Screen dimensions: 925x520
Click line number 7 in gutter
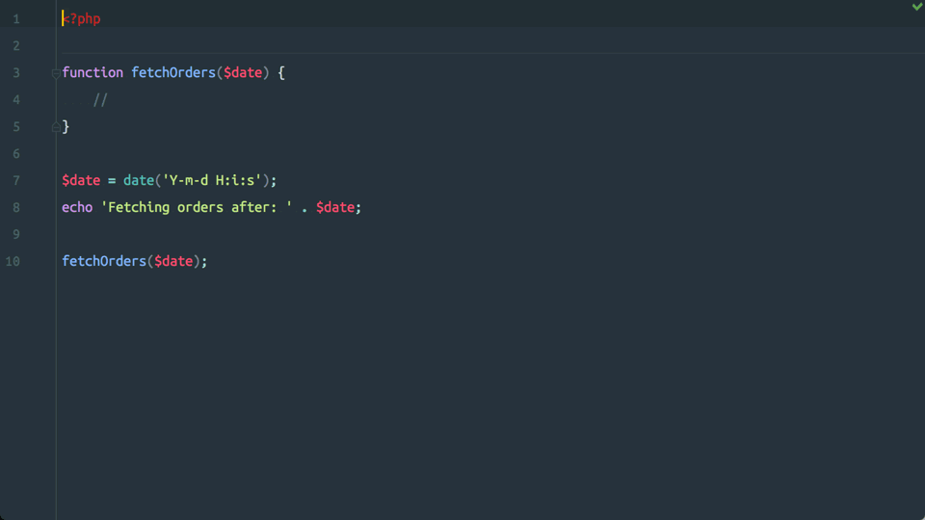[16, 180]
